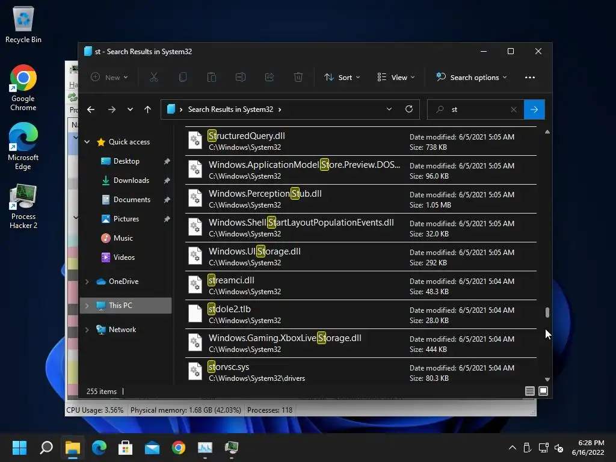This screenshot has width=616, height=462.
Task: Expand the This PC tree node
Action: coord(87,306)
